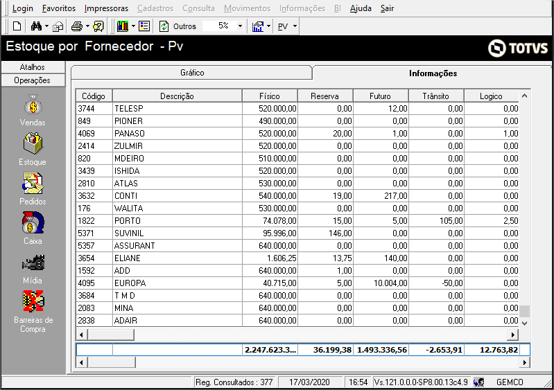
Task: Click the Trânsito column header
Action: (x=436, y=96)
